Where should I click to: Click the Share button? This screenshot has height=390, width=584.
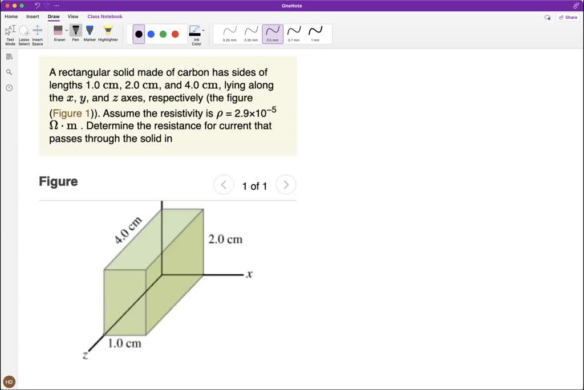[568, 18]
